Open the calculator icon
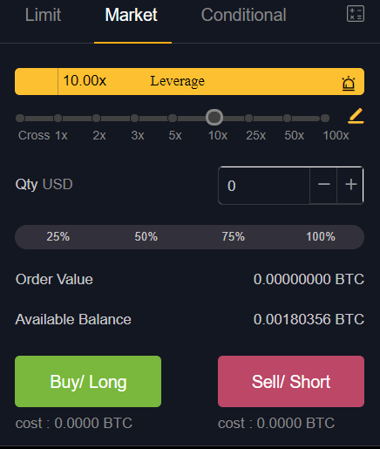This screenshot has height=449, width=380. [356, 14]
